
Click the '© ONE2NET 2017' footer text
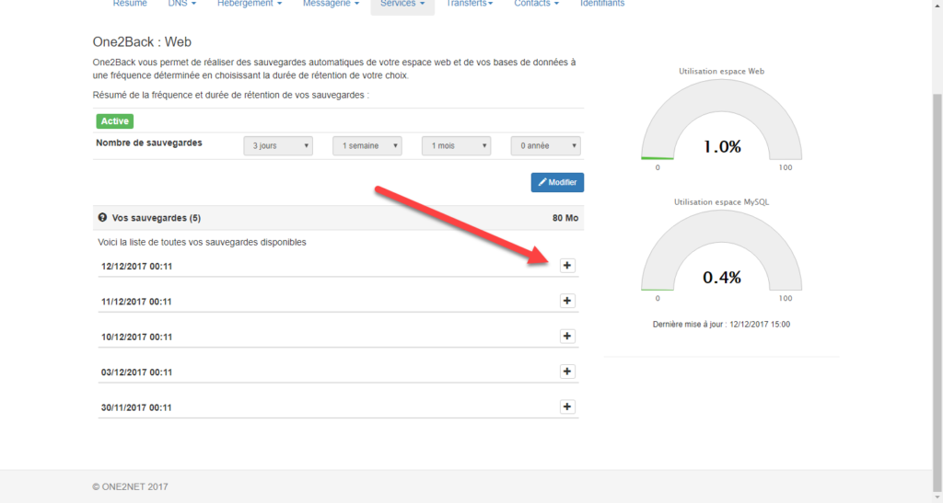[x=131, y=486]
